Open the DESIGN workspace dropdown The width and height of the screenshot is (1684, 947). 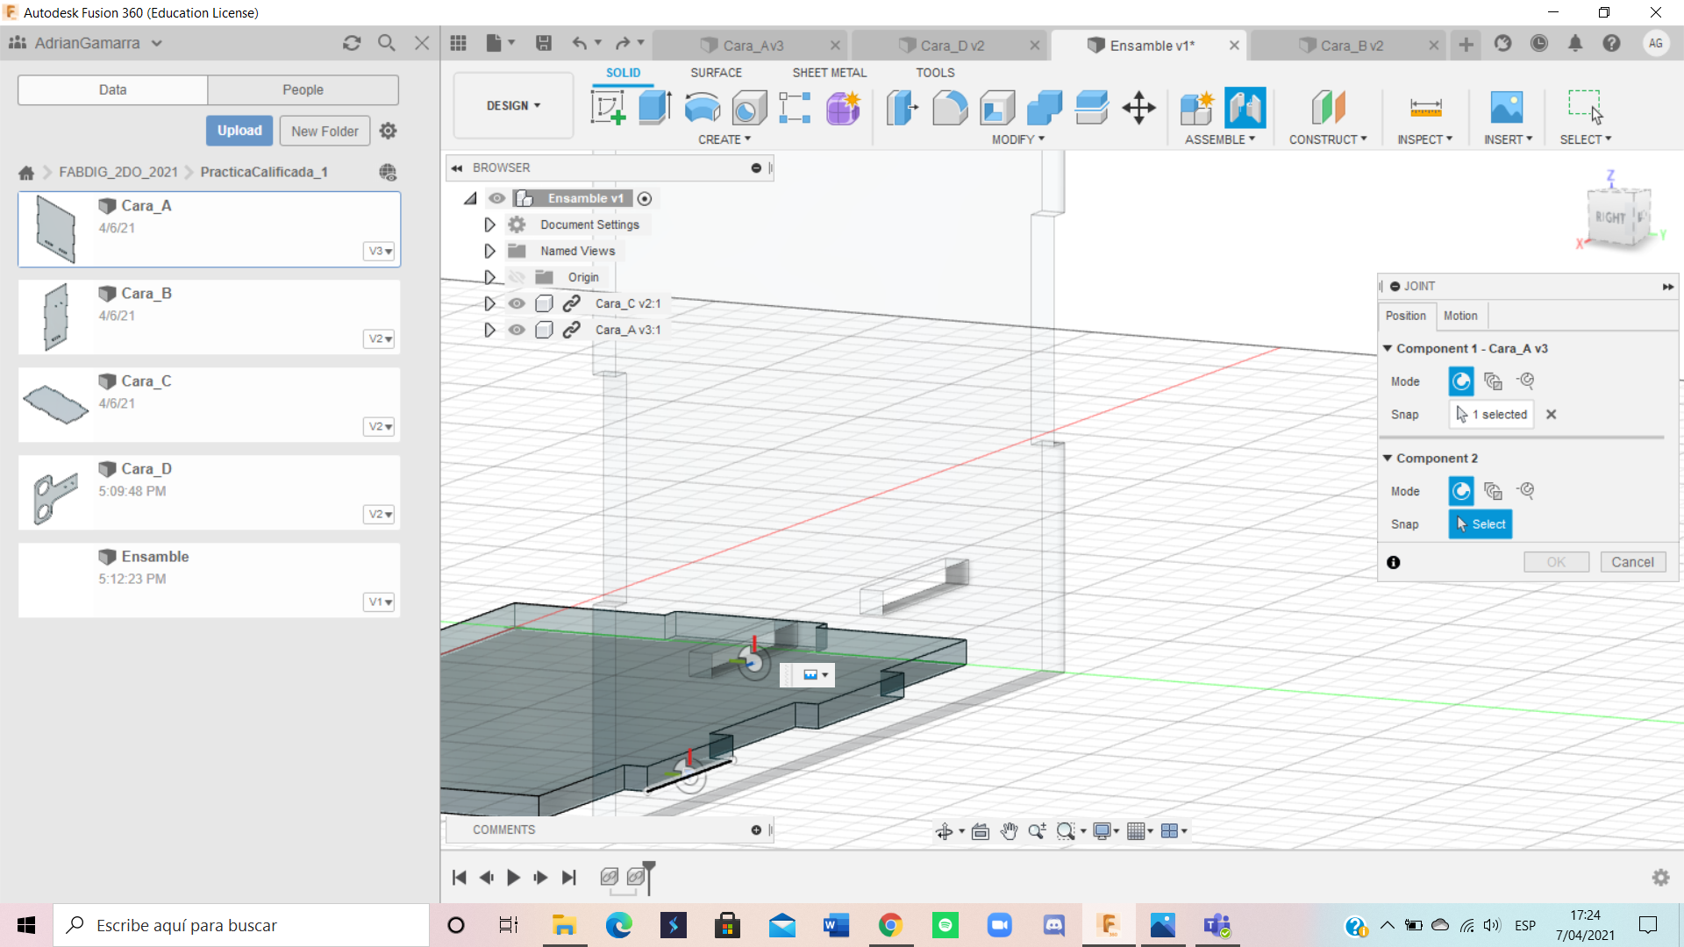[x=513, y=106]
